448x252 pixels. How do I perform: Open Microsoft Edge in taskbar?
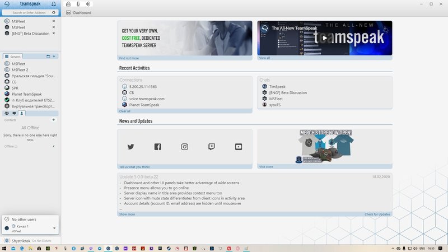(22, 249)
